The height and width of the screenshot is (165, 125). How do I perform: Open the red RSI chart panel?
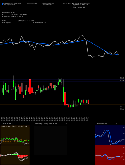tap(110, 155)
